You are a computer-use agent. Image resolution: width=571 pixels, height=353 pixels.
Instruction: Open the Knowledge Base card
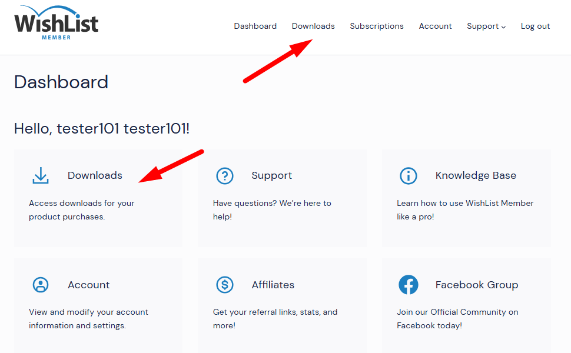click(475, 175)
